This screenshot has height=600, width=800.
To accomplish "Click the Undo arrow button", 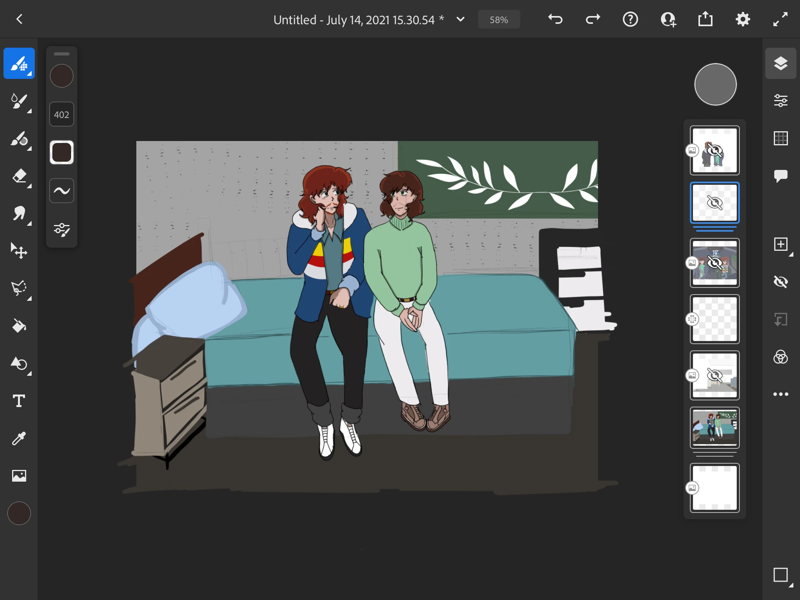I will pyautogui.click(x=555, y=19).
